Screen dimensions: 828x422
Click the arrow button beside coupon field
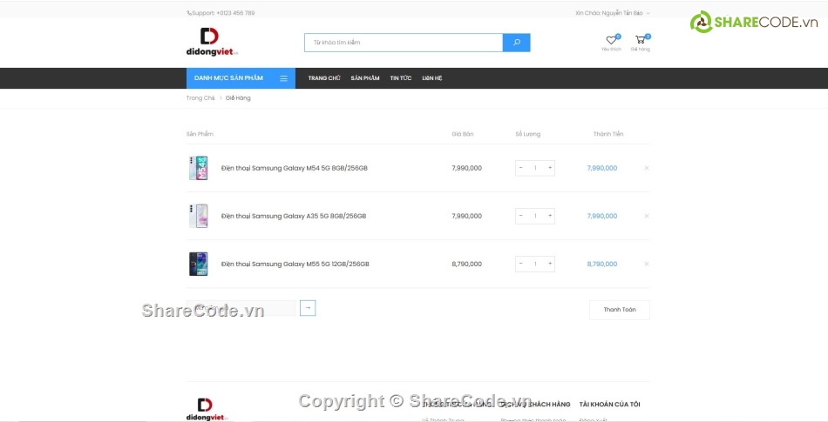click(308, 308)
